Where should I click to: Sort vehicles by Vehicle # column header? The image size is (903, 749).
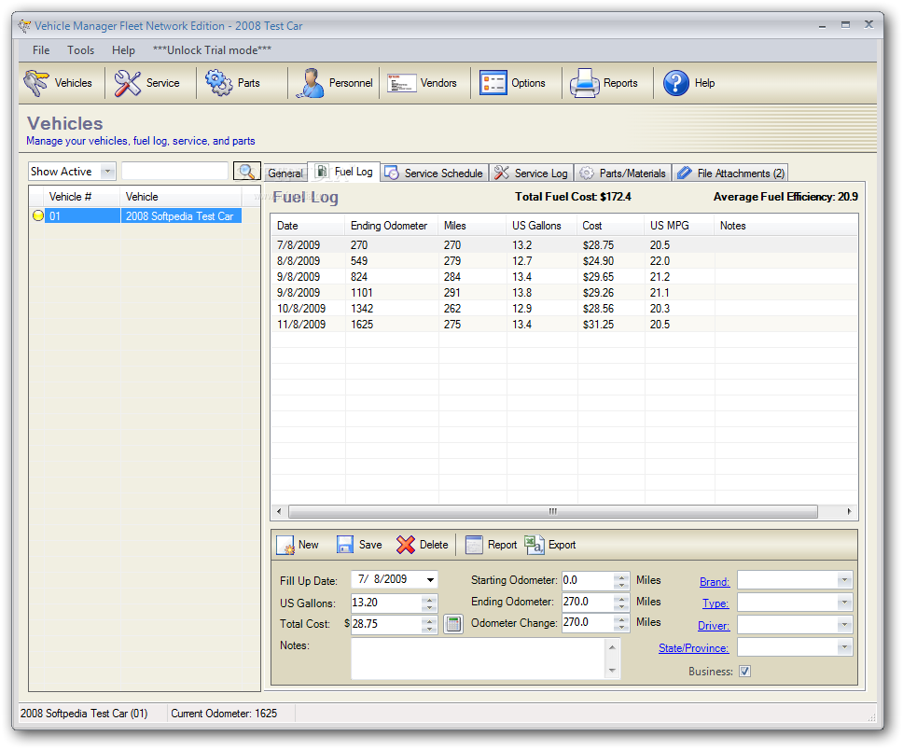82,197
